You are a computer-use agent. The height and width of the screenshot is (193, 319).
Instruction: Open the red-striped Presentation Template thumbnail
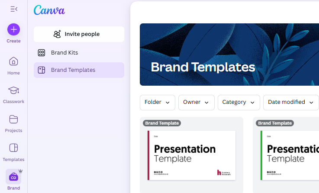click(x=191, y=155)
